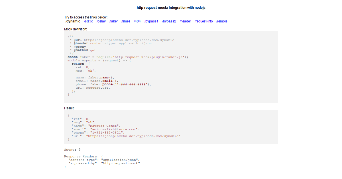The image size is (342, 179).
Task: Visit the /bypass2 link
Action: tap(169, 21)
